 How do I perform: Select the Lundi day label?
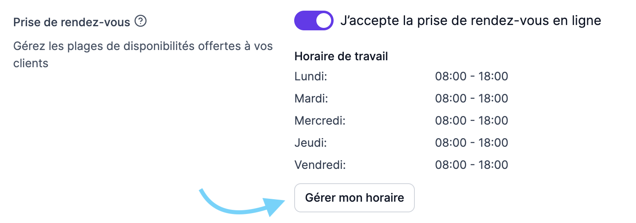[311, 76]
